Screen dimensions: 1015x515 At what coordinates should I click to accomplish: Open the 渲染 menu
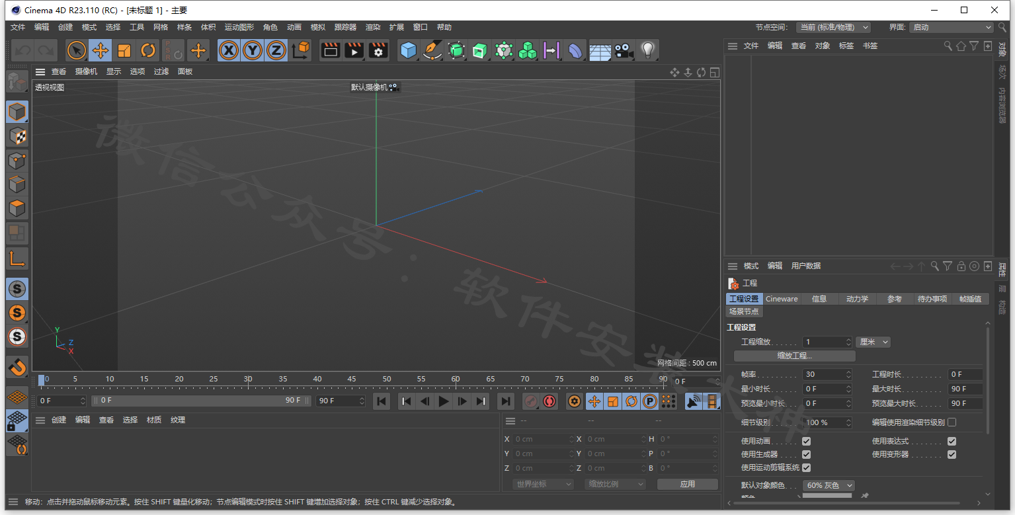(373, 27)
